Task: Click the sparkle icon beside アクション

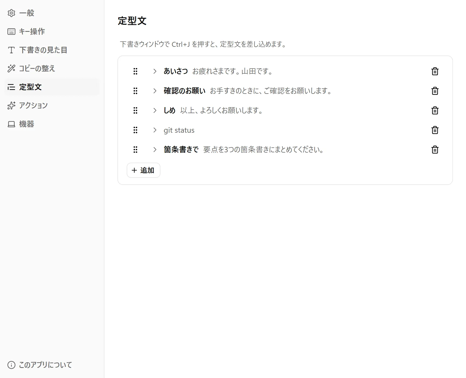Action: 11,106
